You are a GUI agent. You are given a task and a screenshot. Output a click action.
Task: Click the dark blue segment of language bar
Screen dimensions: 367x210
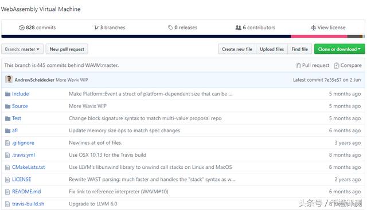146,36
